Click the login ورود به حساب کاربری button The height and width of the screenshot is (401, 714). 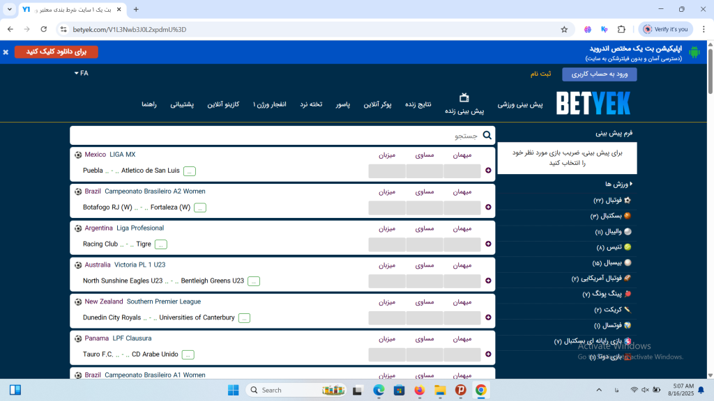click(599, 74)
